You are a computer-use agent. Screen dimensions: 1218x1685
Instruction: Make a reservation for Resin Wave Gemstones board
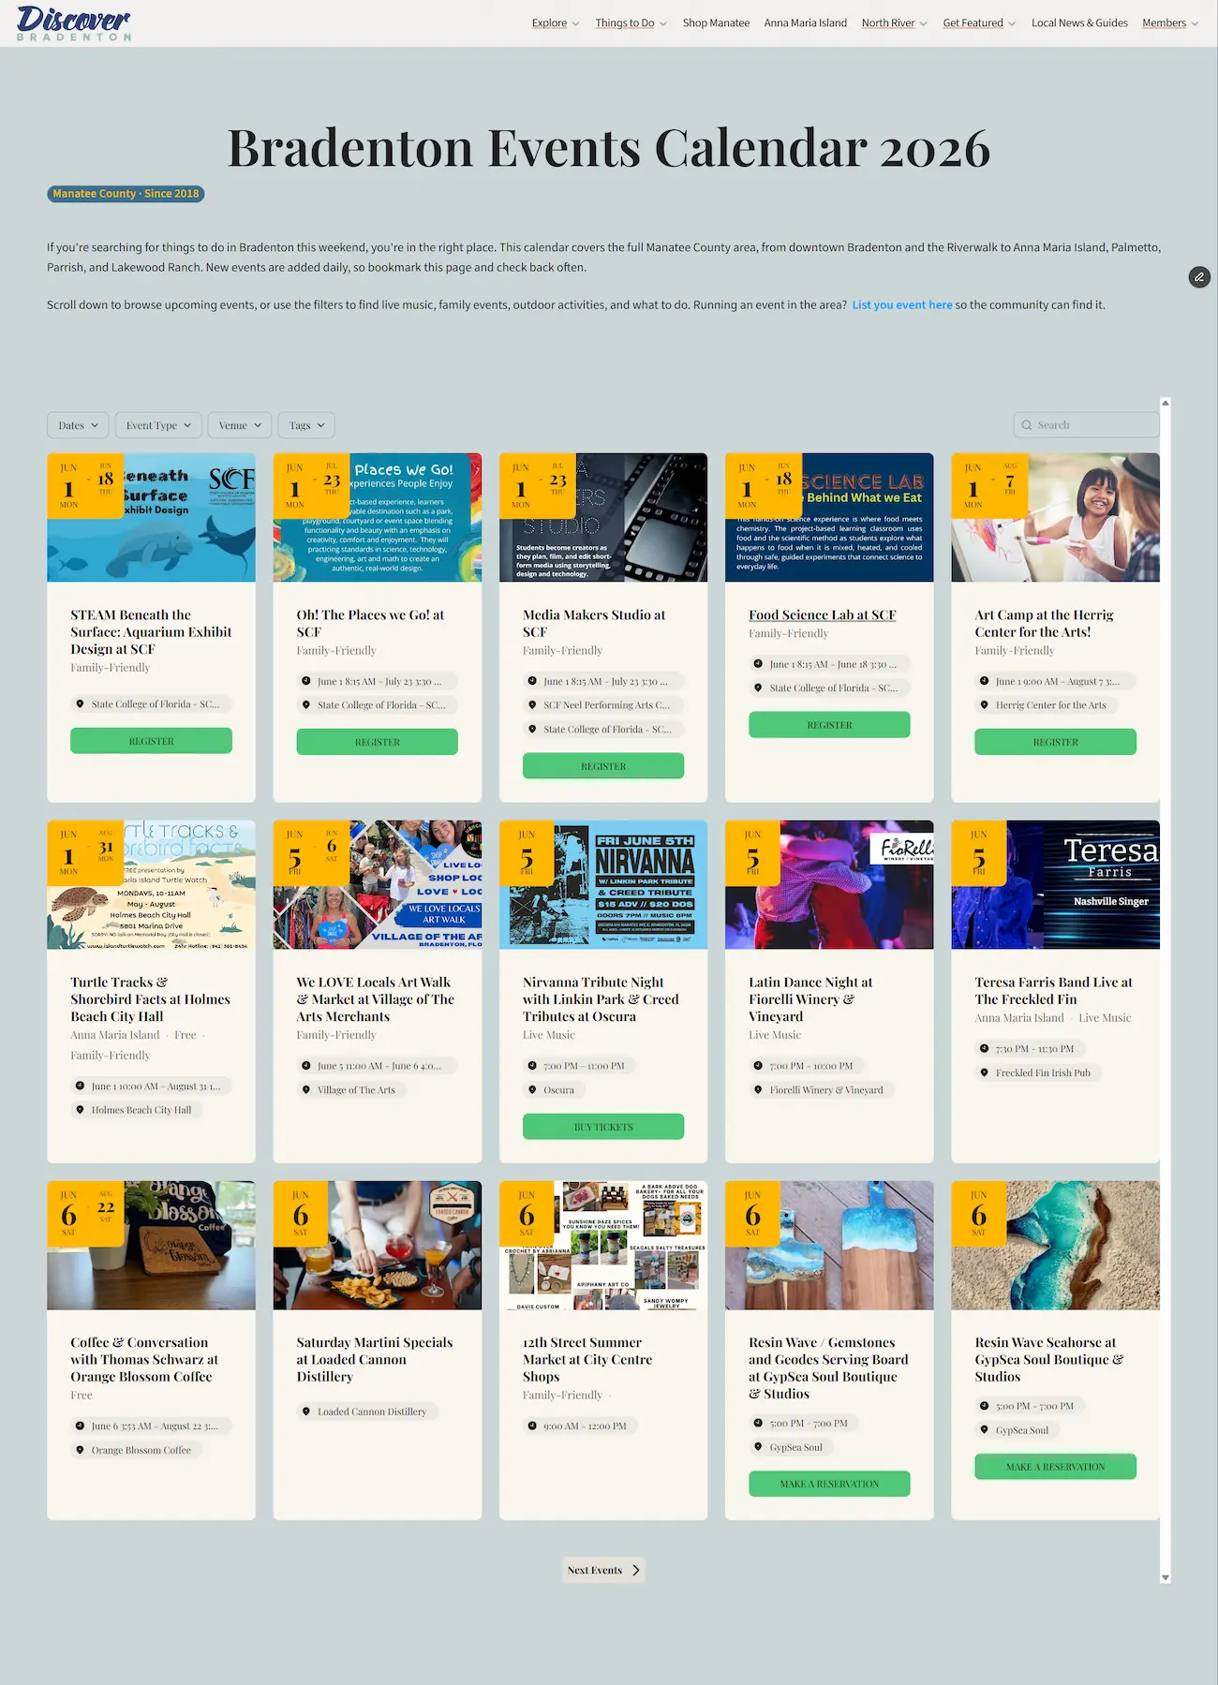coord(829,1484)
